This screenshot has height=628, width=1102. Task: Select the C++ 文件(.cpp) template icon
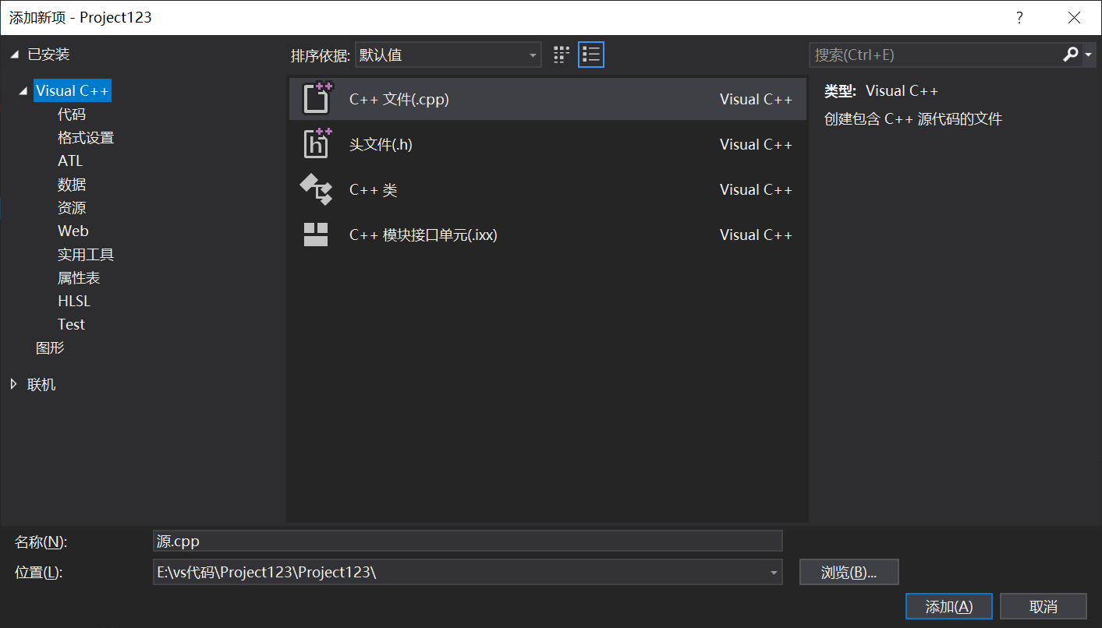click(316, 98)
